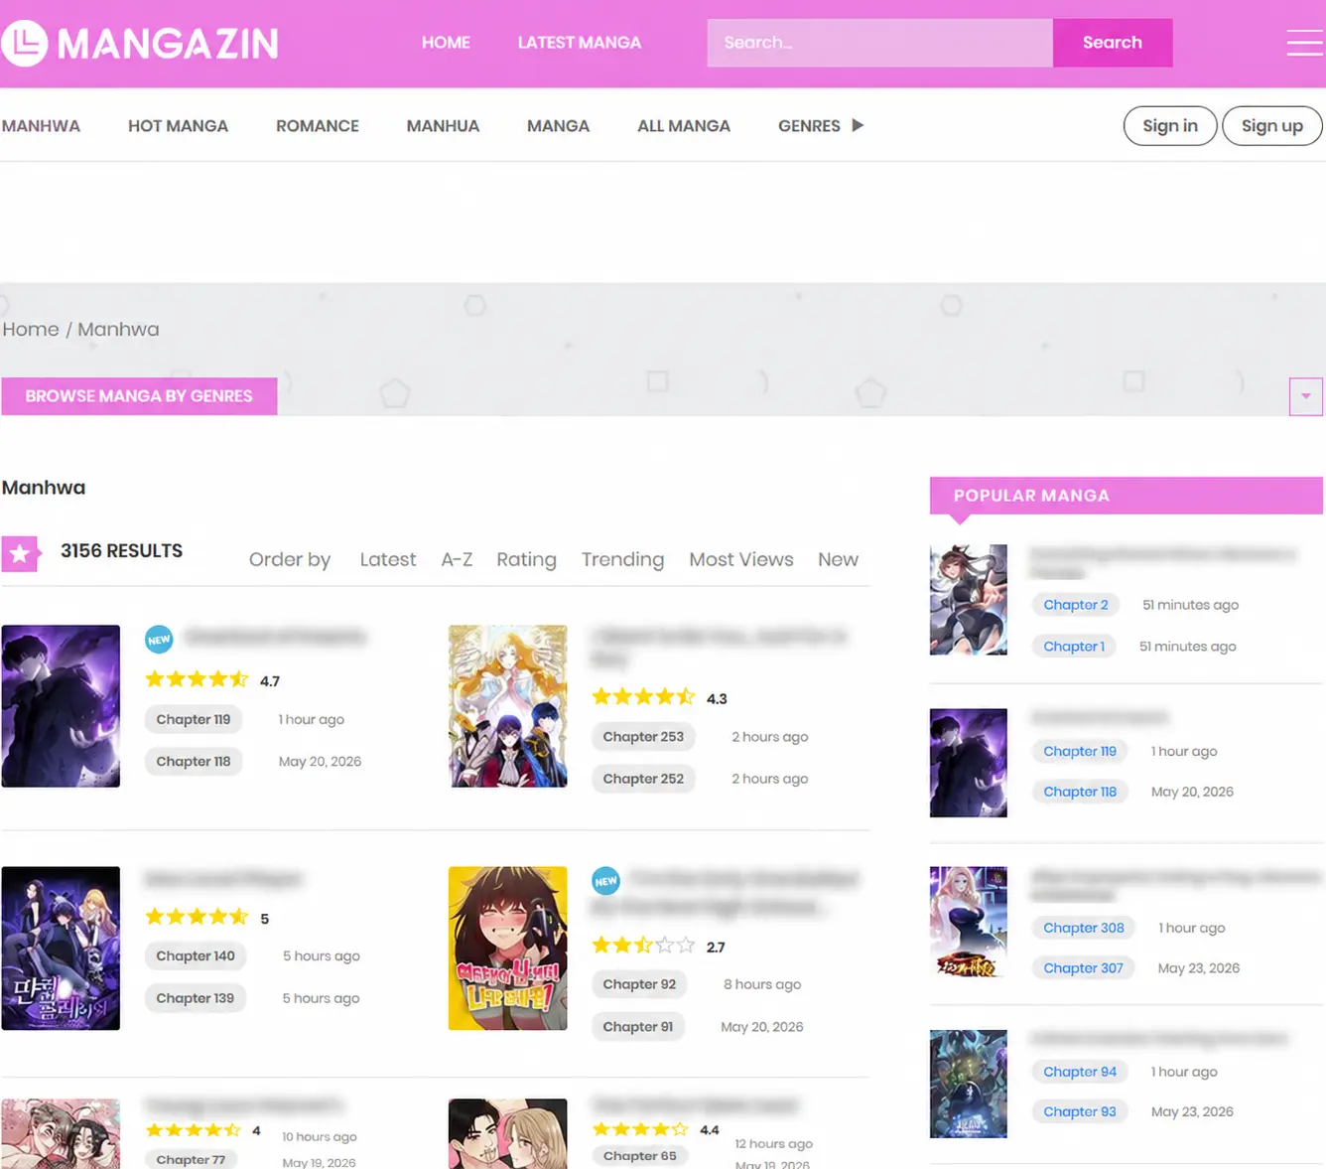Sort results by Rating

pyautogui.click(x=526, y=559)
